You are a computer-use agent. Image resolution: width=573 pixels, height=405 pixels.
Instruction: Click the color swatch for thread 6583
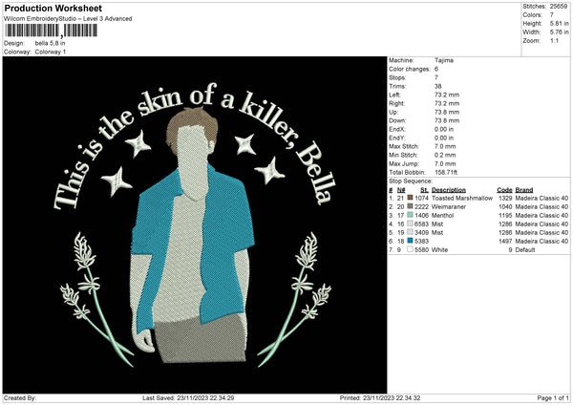point(410,224)
